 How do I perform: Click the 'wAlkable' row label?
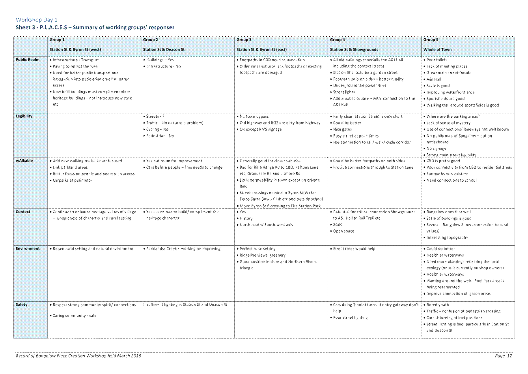pyautogui.click(x=24, y=161)
